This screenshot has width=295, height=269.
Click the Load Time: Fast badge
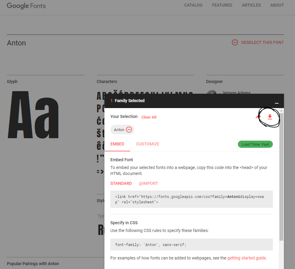tap(255, 144)
